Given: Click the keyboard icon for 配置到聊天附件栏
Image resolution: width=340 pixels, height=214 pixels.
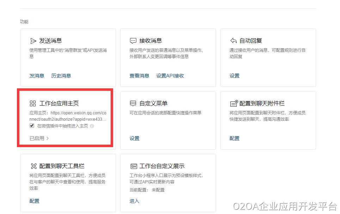Looking at the screenshot, I should (x=234, y=103).
